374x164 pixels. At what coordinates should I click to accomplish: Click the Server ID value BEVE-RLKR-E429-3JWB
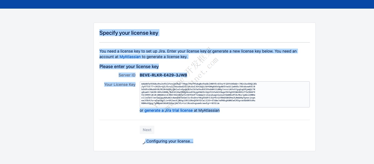coord(163,75)
